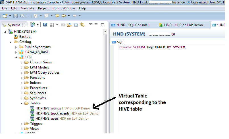The width and height of the screenshot is (229, 139).
Task: Switch to HND - HDP on LoP Demo tab
Action: click(183, 25)
